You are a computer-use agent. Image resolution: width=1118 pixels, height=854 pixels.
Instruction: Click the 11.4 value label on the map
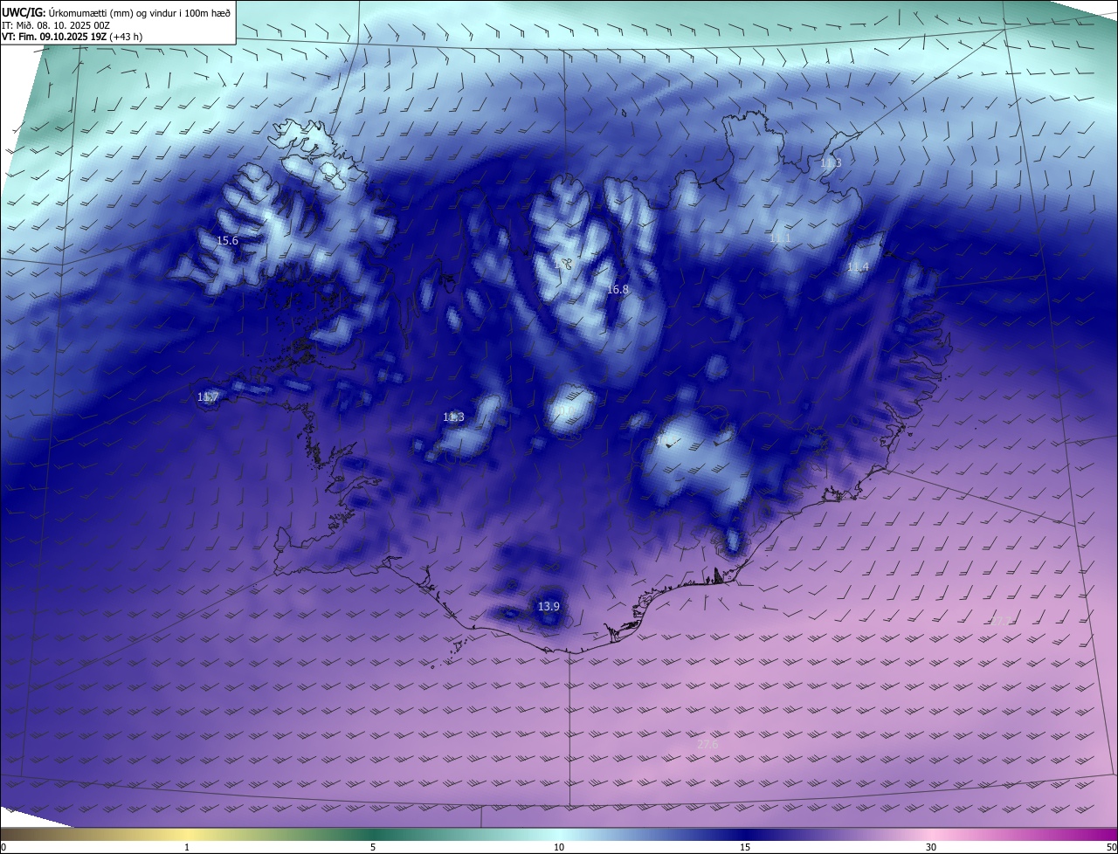pyautogui.click(x=858, y=267)
